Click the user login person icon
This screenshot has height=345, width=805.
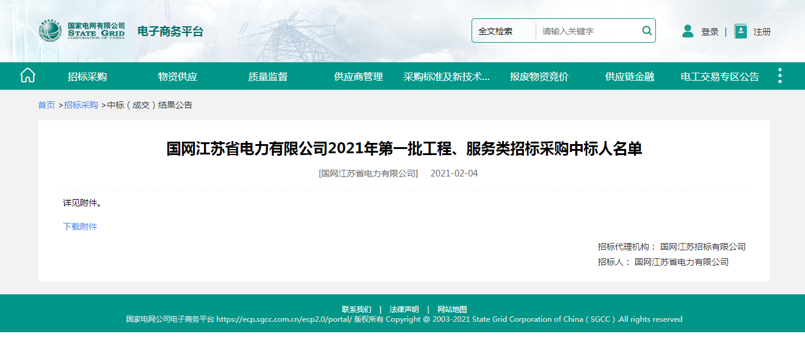[688, 31]
